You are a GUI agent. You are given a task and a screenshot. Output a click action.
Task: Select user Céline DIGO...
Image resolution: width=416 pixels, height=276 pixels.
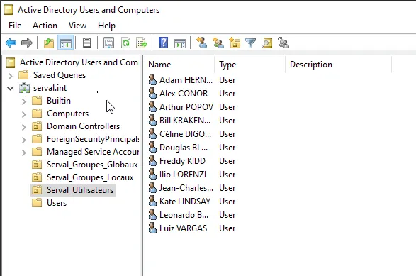[x=185, y=134]
